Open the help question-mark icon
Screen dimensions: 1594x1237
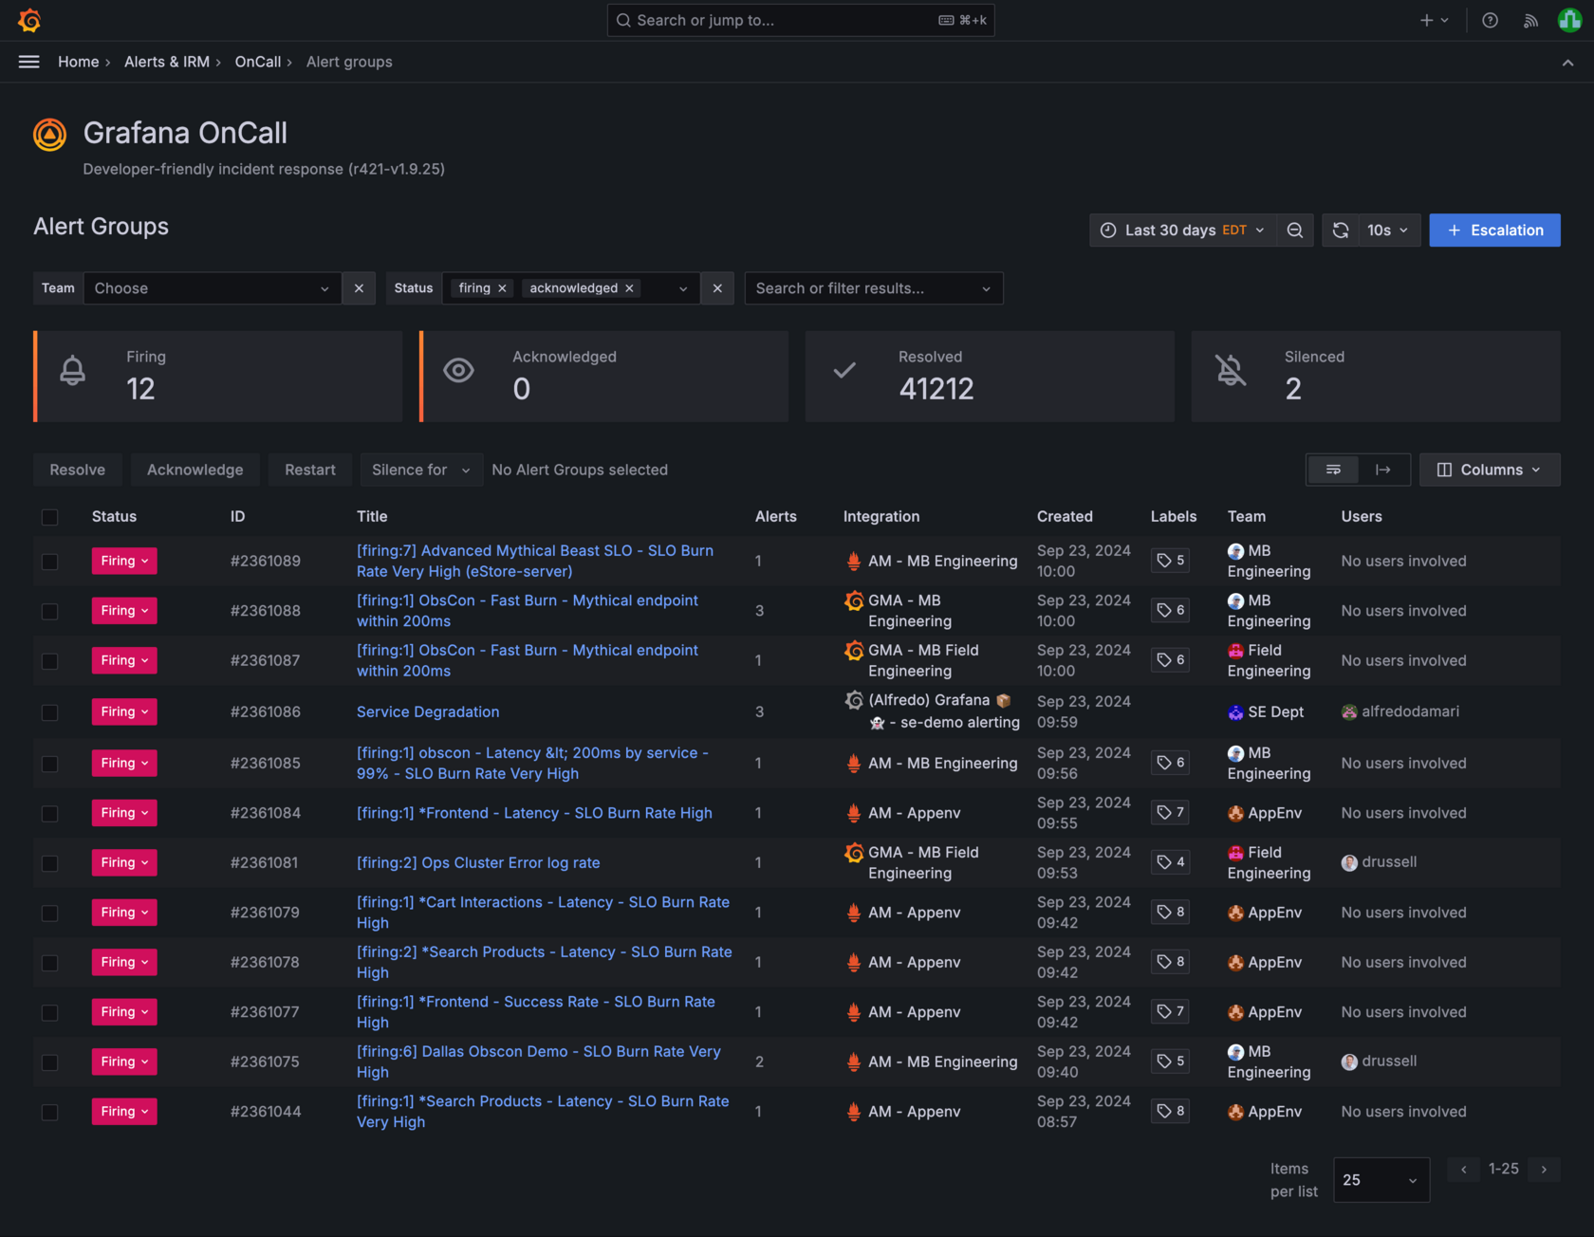(x=1491, y=20)
